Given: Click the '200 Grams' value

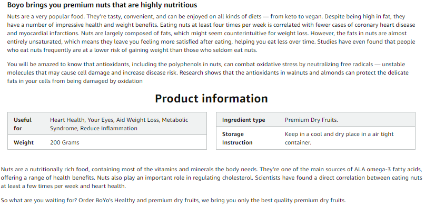Looking at the screenshot, I should tap(64, 142).
